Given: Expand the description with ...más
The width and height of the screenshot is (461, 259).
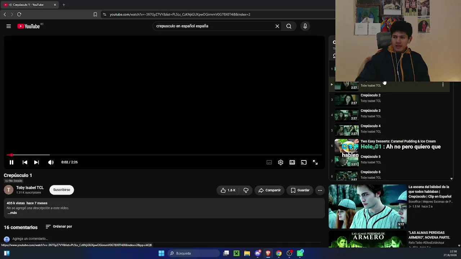Looking at the screenshot, I should [12, 213].
